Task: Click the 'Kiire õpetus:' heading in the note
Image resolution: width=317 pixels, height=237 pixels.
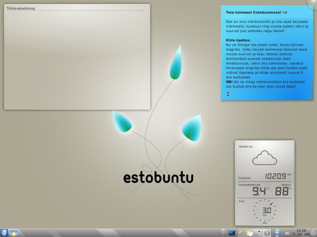Action: (x=238, y=40)
